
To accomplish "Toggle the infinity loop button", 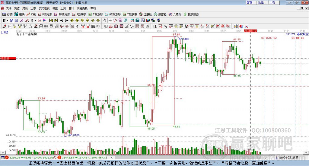I will pos(246,26).
